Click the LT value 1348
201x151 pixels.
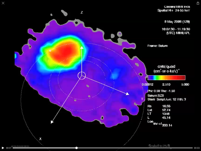click(166, 114)
